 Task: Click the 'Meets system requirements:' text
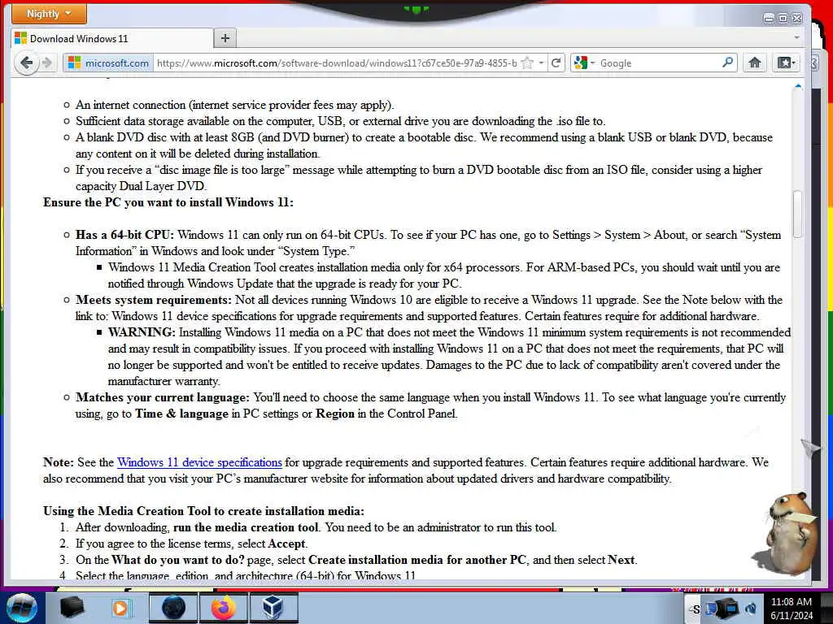(153, 300)
